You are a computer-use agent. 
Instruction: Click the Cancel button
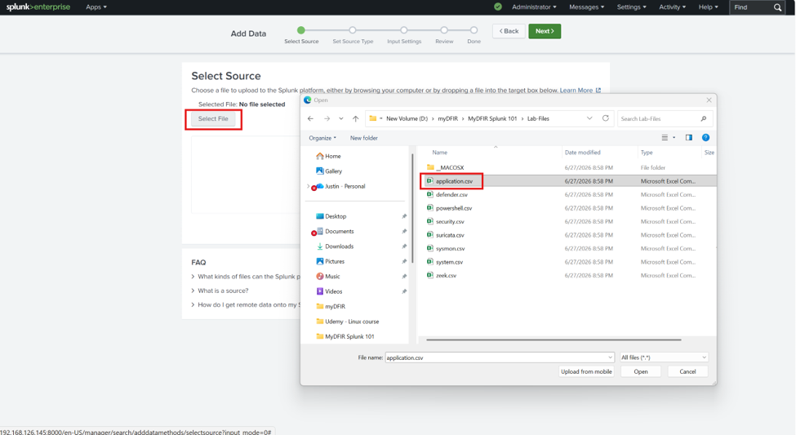[688, 371]
